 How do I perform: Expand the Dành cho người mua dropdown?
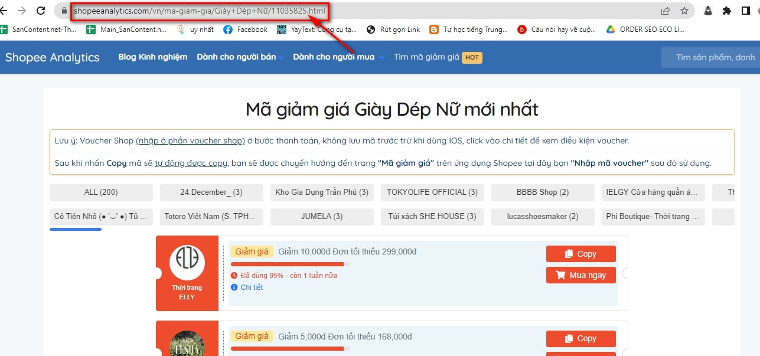coord(338,57)
